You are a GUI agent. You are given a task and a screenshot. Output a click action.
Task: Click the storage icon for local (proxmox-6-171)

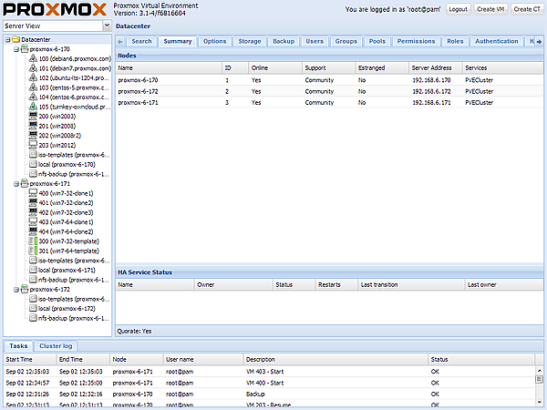coord(33,270)
